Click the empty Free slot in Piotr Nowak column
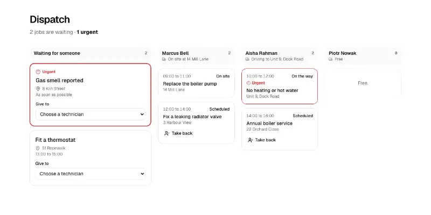 363,83
